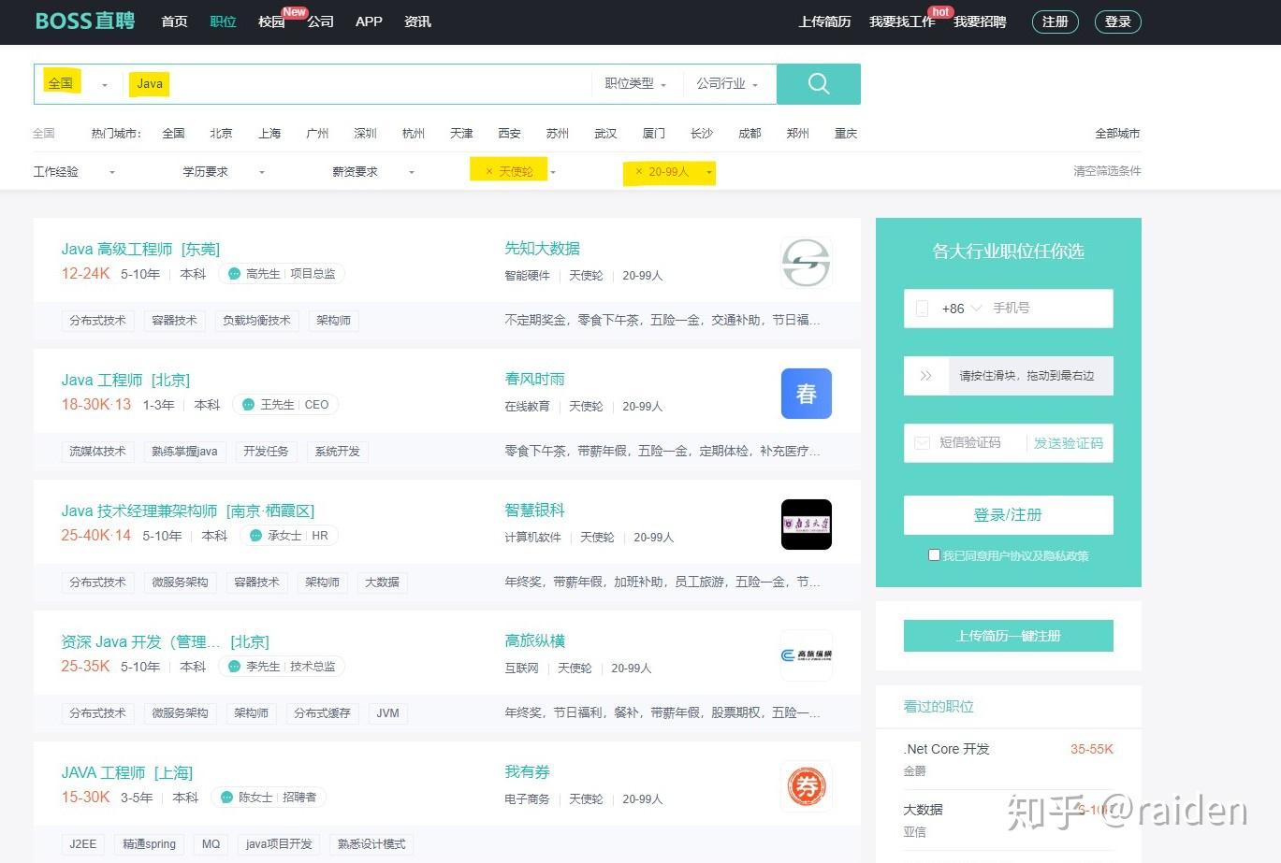The image size is (1281, 863).
Task: Filter by city 杭州
Action: click(413, 134)
